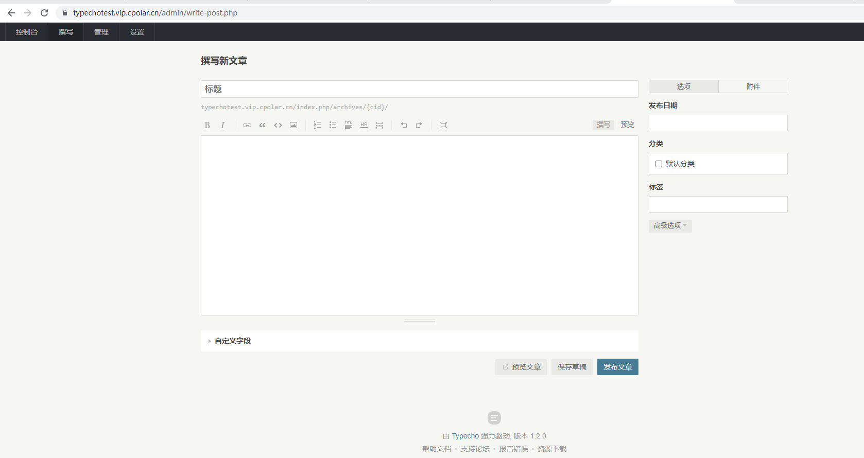864x458 pixels.
Task: Click the 发布文章 publish post button
Action: pyautogui.click(x=618, y=367)
